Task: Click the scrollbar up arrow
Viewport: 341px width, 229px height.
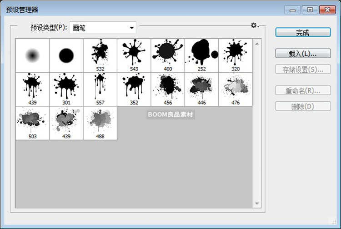Action: [x=257, y=44]
